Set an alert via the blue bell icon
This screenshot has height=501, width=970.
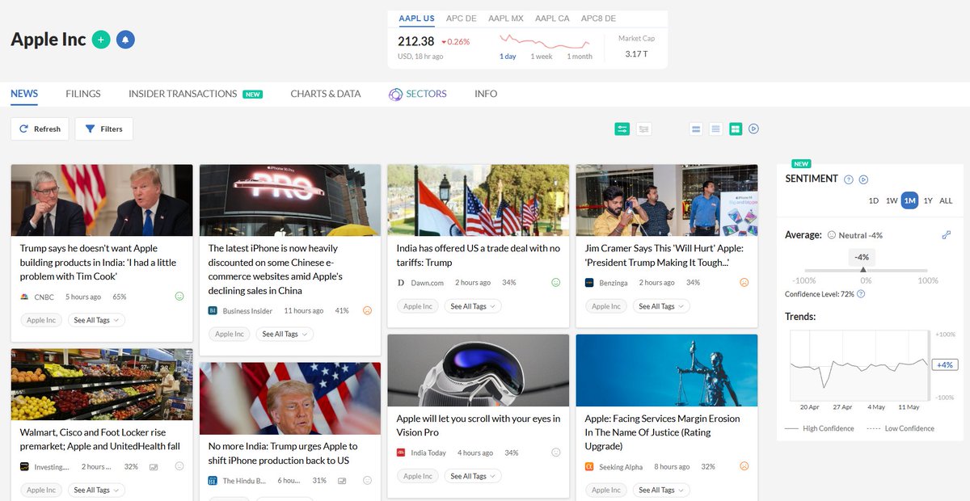125,40
